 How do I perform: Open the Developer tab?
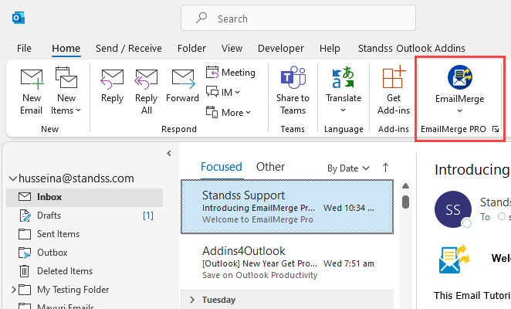click(281, 49)
